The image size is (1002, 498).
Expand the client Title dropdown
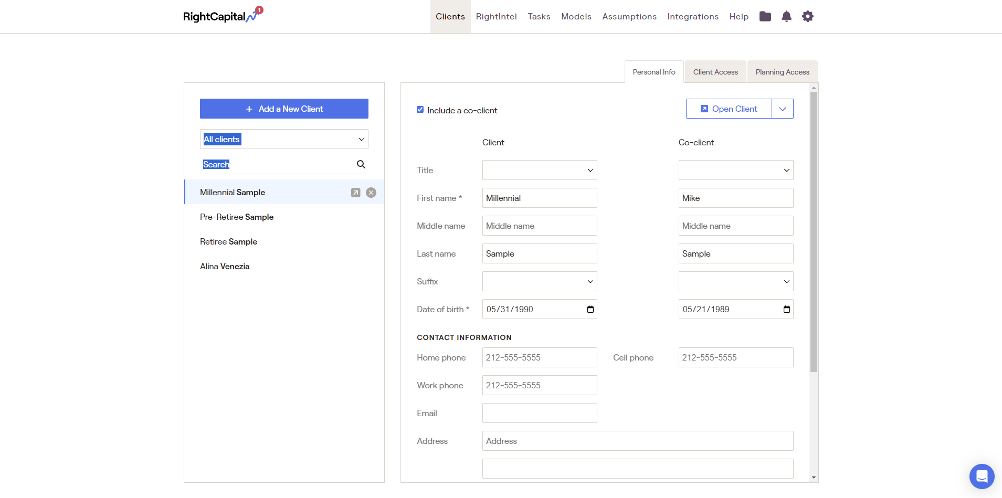point(540,170)
